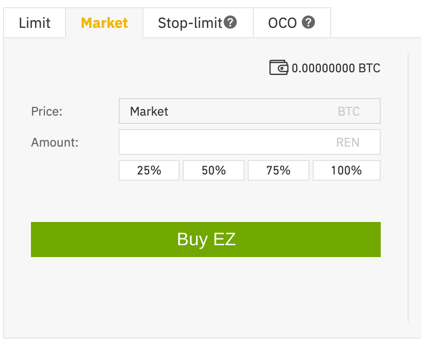Click the green Buy EZ button
This screenshot has width=421, height=350.
[206, 240]
